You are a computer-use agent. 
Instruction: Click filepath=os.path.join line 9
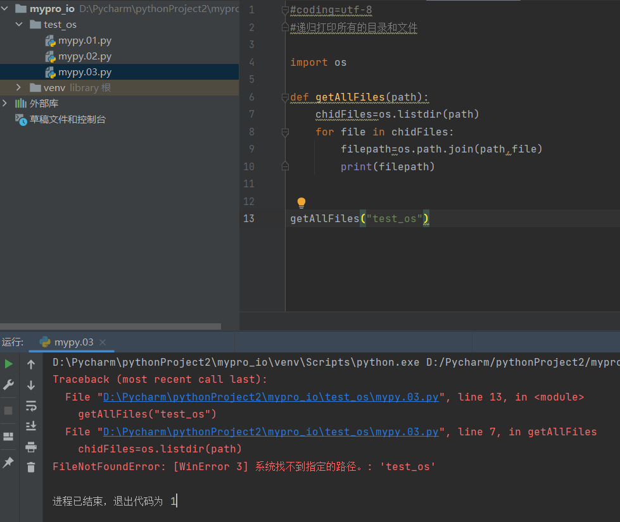click(x=441, y=149)
